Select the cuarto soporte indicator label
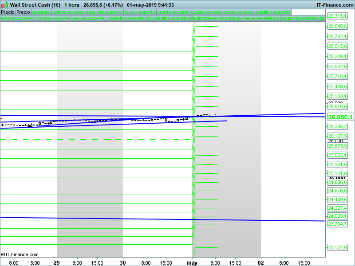 tap(173, 12)
